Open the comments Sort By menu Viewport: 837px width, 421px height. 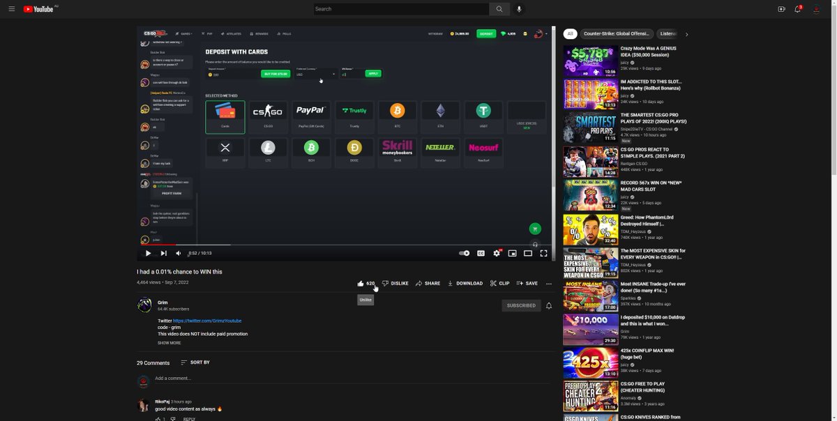point(195,362)
